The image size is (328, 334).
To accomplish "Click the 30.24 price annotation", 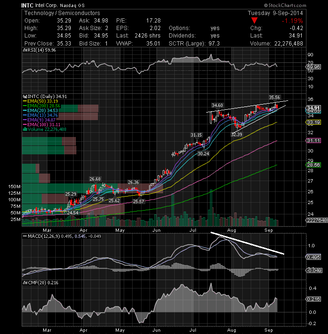I will coord(203,153).
